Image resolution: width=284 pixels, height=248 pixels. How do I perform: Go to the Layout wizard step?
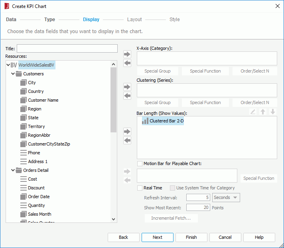tap(134, 20)
